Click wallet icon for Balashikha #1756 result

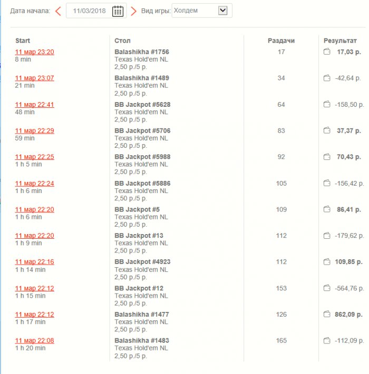pyautogui.click(x=327, y=52)
